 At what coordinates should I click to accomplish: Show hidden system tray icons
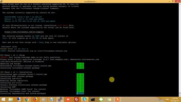(156, 99)
